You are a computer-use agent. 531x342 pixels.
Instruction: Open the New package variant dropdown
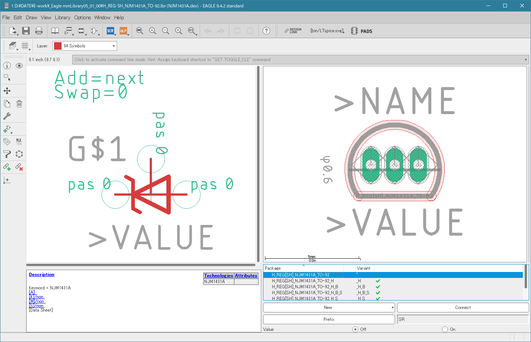coord(329,308)
